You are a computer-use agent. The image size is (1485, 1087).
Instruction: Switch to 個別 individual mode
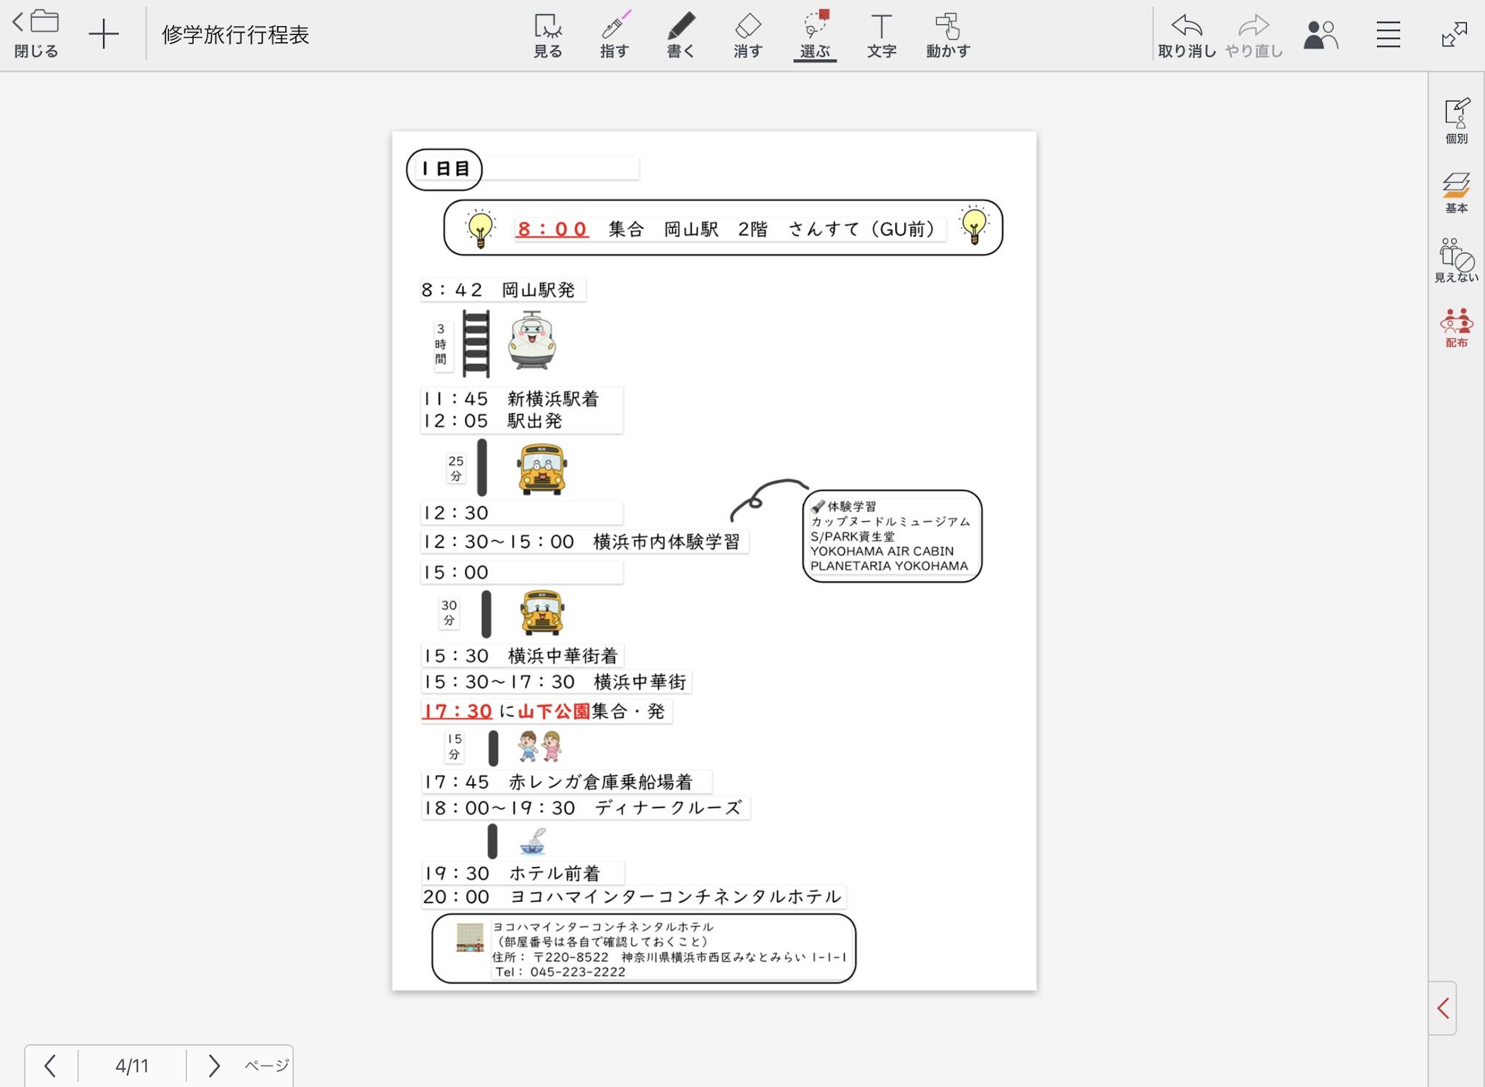point(1456,121)
